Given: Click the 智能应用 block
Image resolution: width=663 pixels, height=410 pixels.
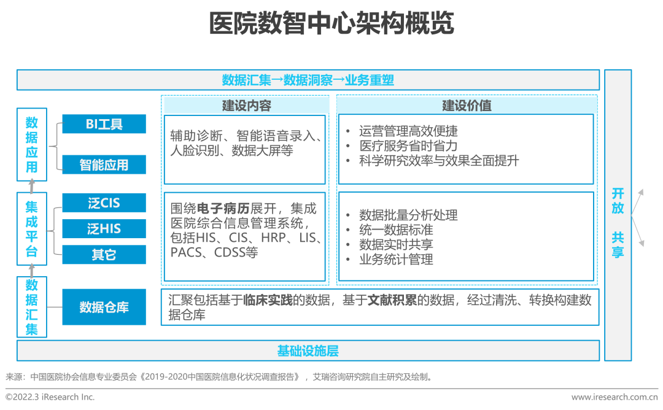Looking at the screenshot, I should [x=103, y=164].
